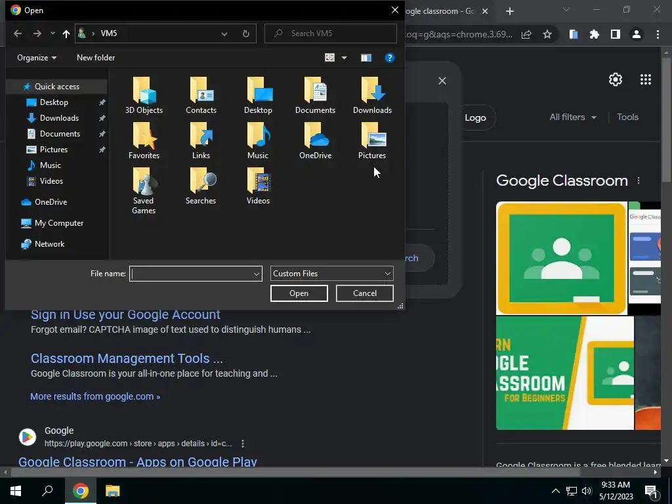672x504 pixels.
Task: Go back in the Open dialog
Action: (x=18, y=33)
